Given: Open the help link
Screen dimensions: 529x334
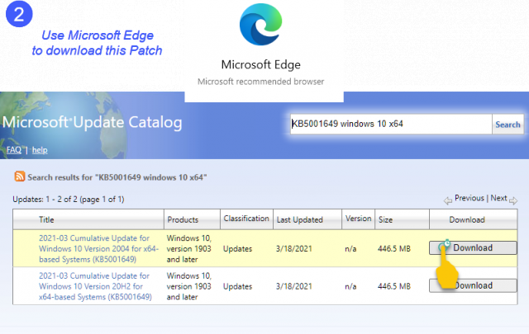Looking at the screenshot, I should pyautogui.click(x=40, y=150).
